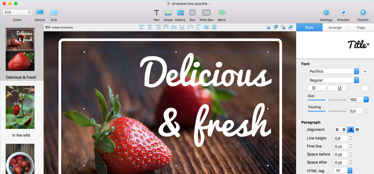Click the strawberries.sparkle title chevron
This screenshot has width=374, height=174.
click(x=210, y=4)
